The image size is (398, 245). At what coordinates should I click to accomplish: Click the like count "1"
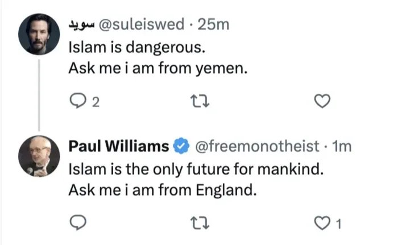coord(338,225)
